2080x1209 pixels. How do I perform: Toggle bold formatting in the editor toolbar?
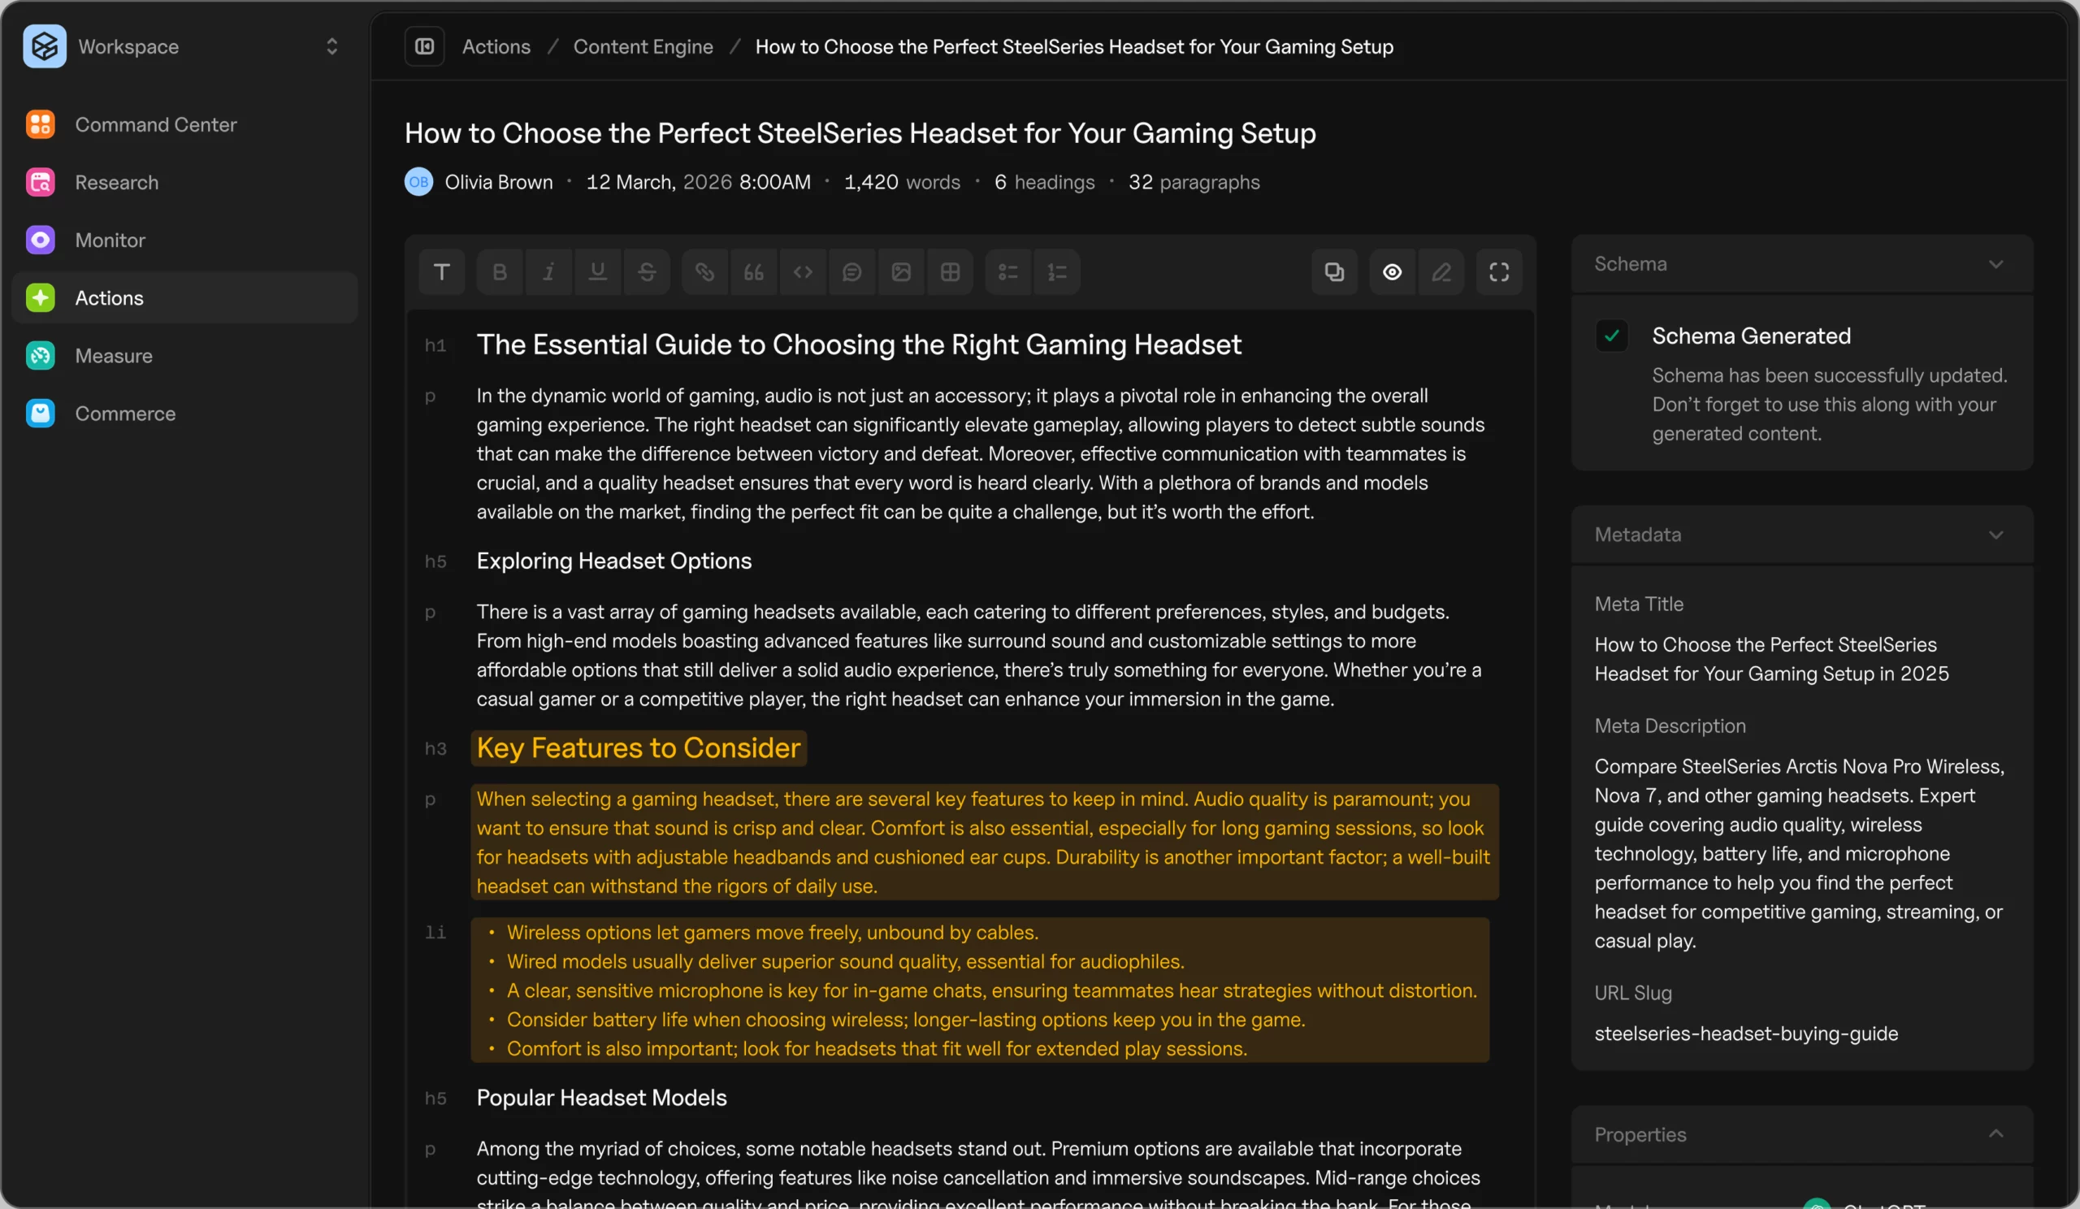point(500,272)
